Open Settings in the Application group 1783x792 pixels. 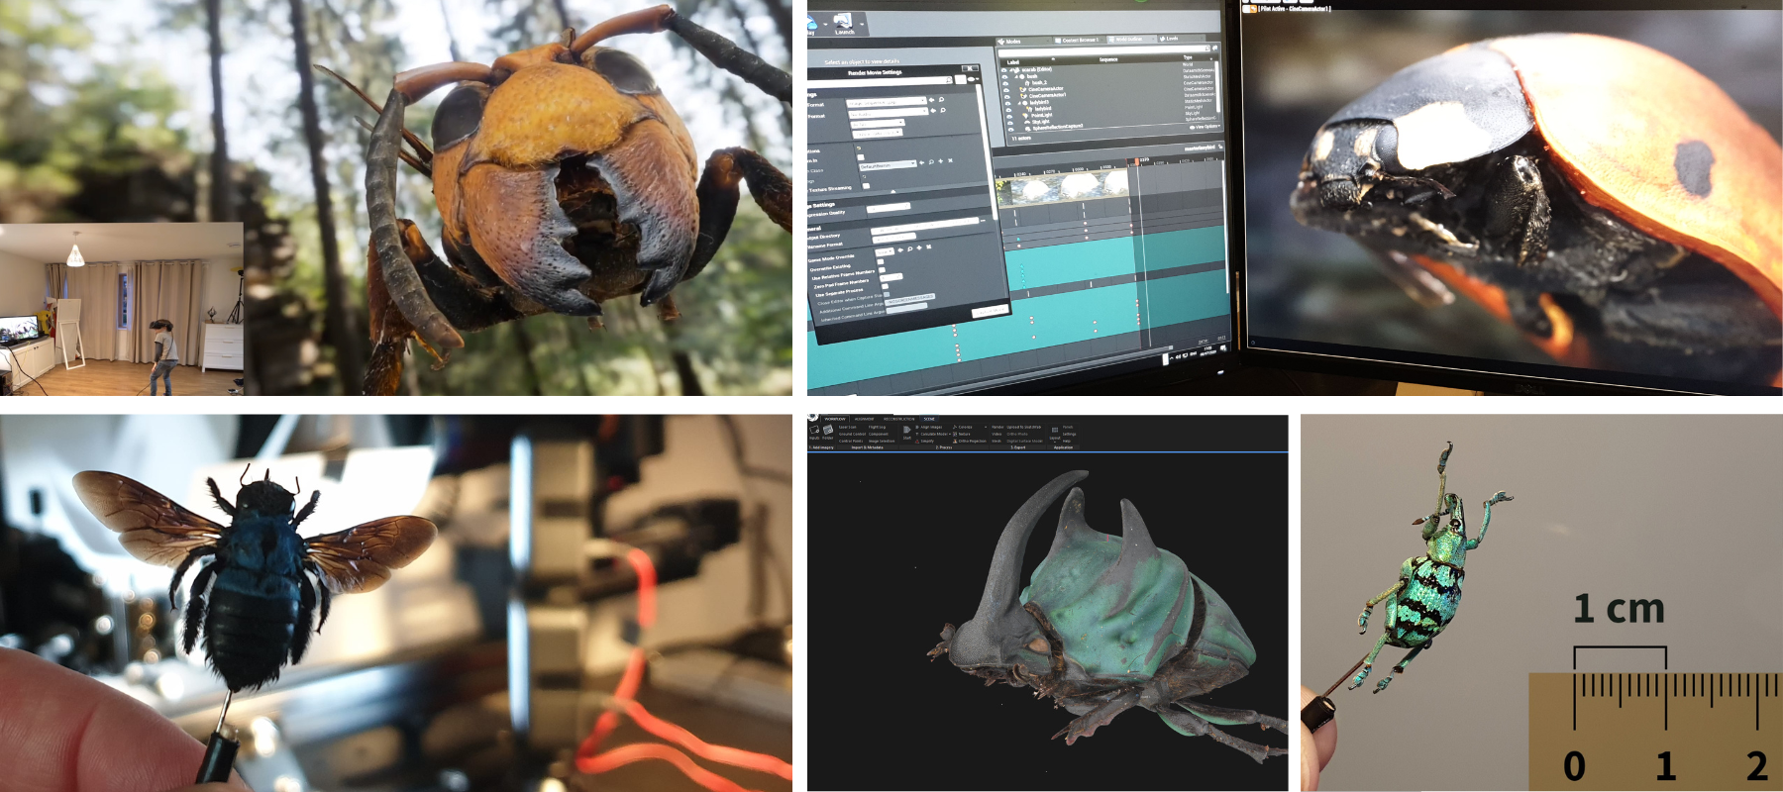tap(1069, 434)
